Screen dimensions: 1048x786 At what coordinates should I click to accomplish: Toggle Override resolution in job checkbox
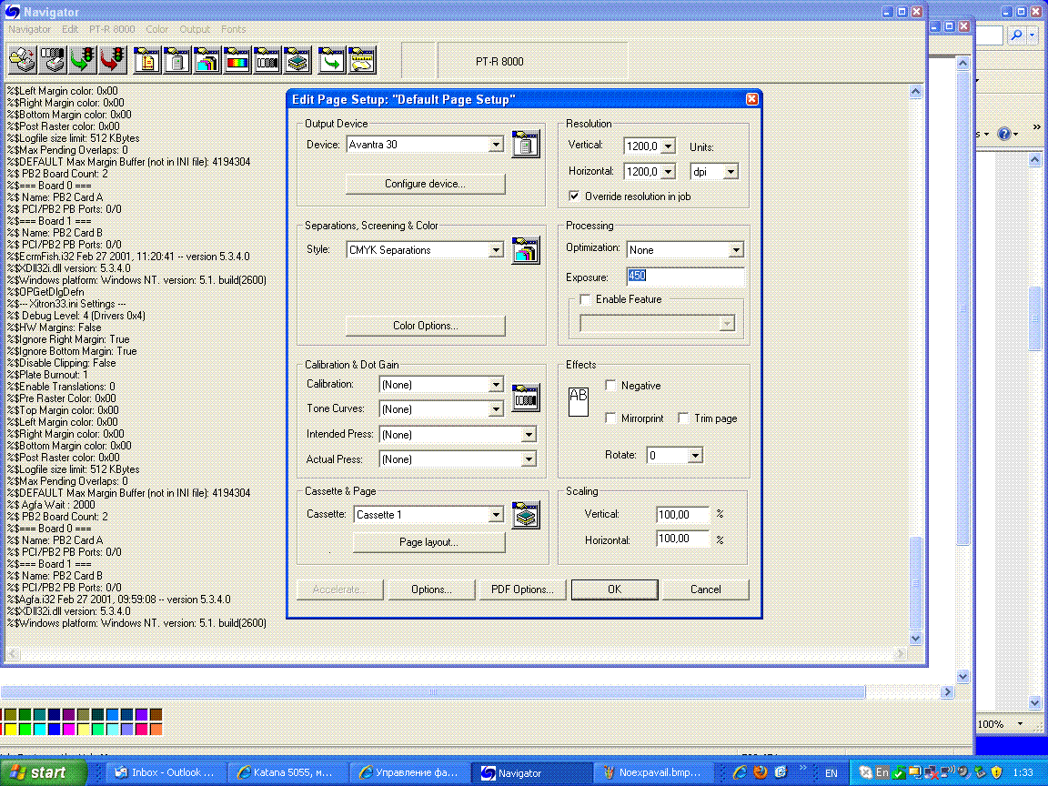(574, 196)
